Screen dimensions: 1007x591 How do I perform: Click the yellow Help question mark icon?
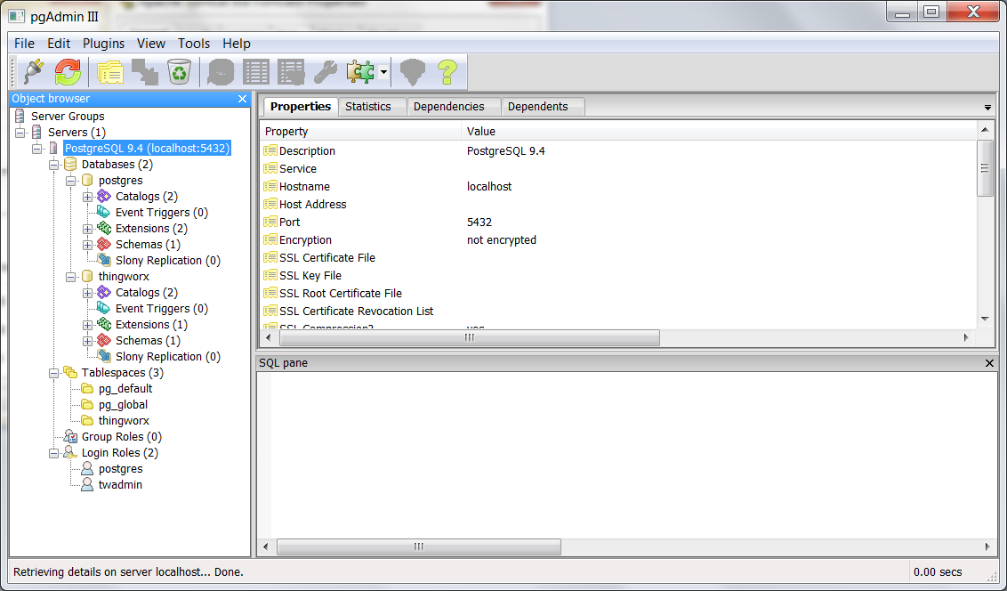pyautogui.click(x=447, y=72)
